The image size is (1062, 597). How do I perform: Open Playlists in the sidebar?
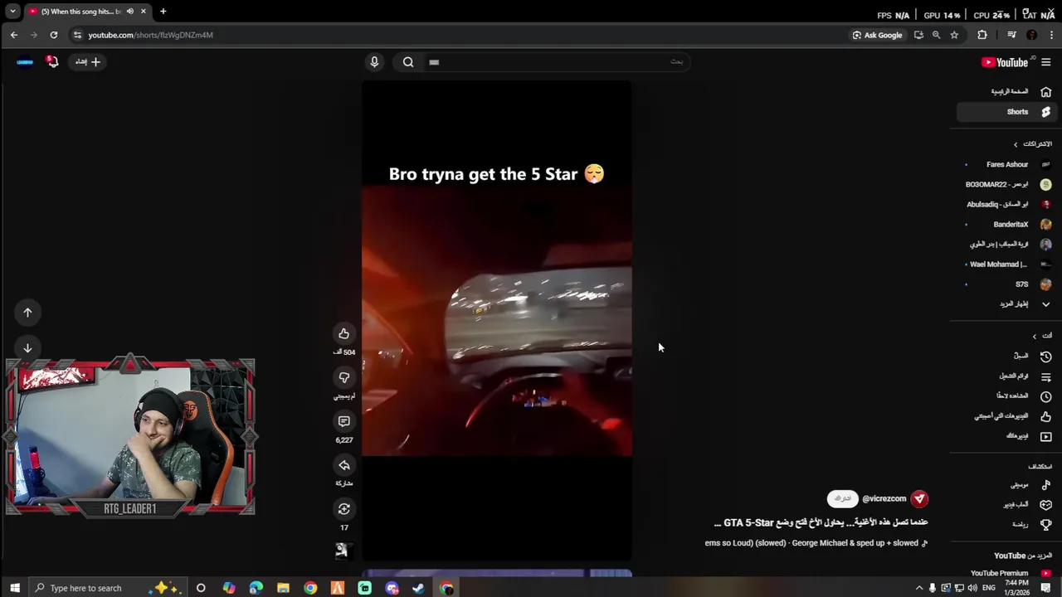1005,376
